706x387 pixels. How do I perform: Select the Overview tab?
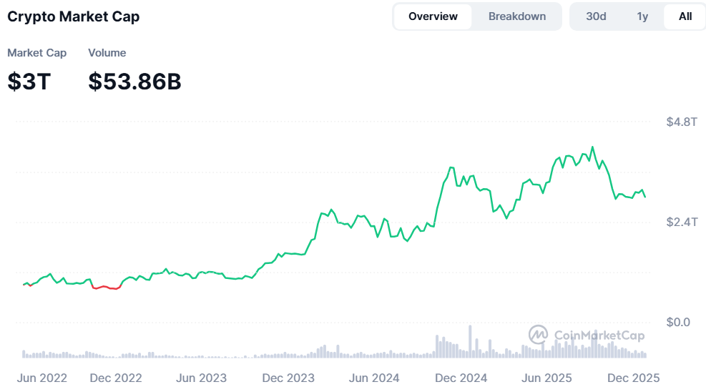point(433,16)
